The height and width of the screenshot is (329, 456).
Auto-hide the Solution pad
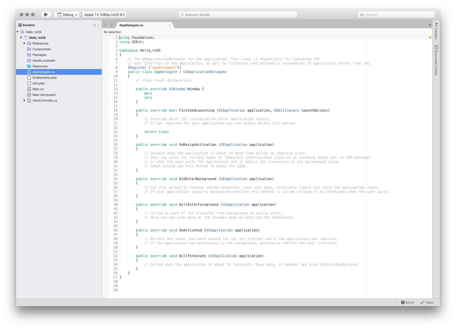point(95,25)
